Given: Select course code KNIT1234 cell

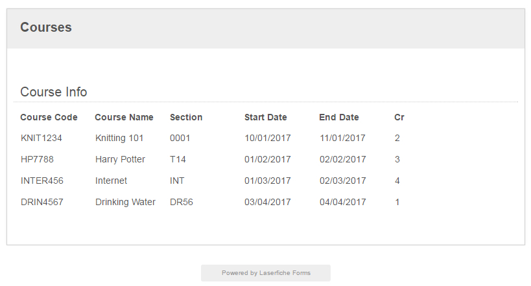Looking at the screenshot, I should coord(41,138).
